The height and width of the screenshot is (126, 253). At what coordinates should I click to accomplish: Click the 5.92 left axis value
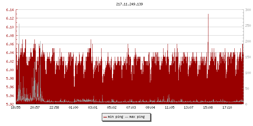pyautogui.click(x=10, y=104)
